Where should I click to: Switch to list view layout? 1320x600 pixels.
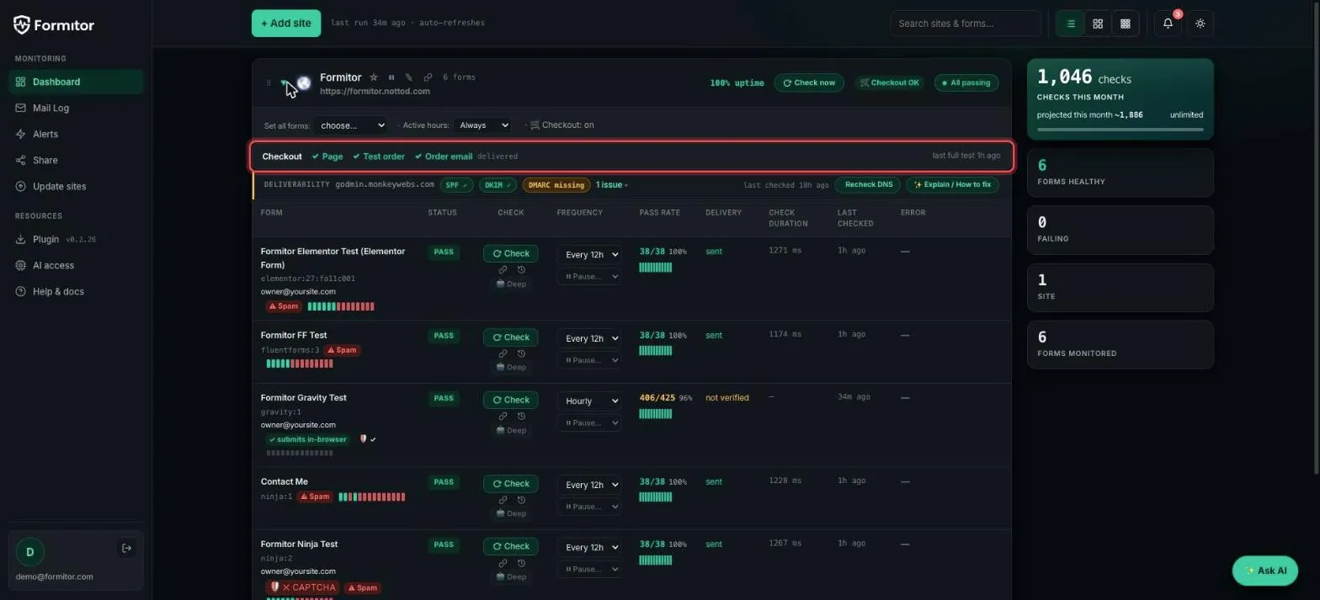click(x=1071, y=24)
